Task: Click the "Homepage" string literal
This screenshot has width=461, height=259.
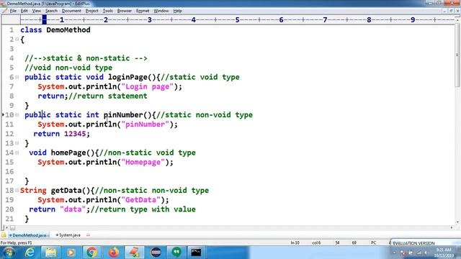Action: (143, 162)
